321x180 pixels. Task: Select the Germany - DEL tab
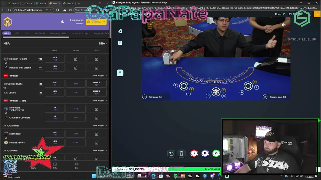pyautogui.click(x=58, y=33)
